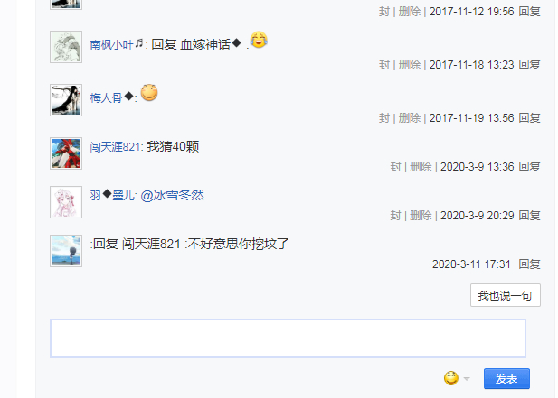Focus the reply text input box
The width and height of the screenshot is (558, 398).
(x=288, y=338)
